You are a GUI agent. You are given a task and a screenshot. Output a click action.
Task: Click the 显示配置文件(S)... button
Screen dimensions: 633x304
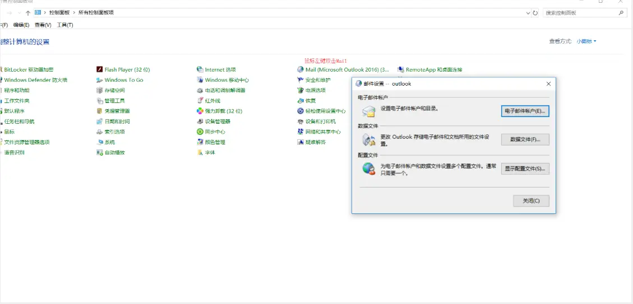pyautogui.click(x=525, y=169)
